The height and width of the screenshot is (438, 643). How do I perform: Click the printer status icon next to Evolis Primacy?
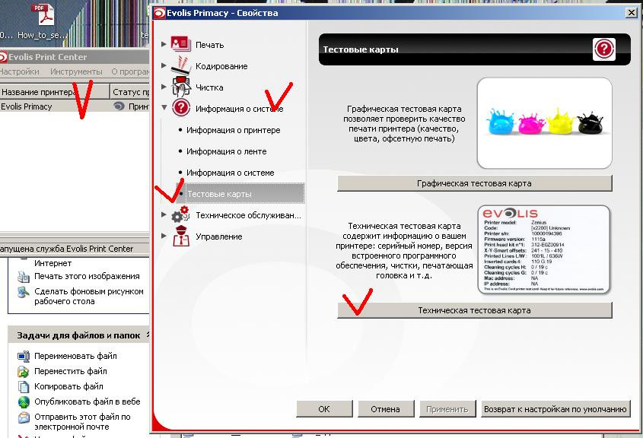coord(119,106)
